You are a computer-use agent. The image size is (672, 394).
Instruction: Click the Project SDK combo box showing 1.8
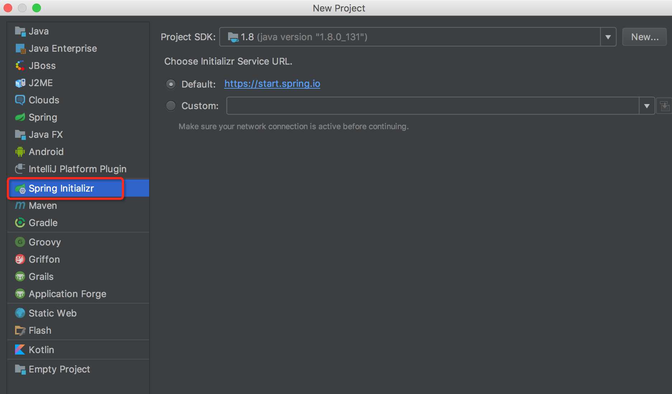(x=418, y=37)
